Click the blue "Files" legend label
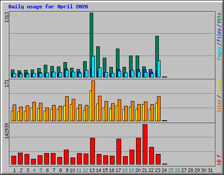 pos(219,35)
